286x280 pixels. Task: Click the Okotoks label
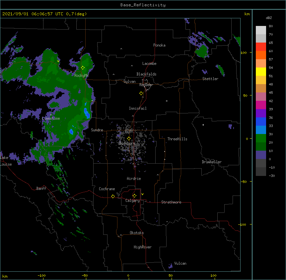click(x=137, y=233)
